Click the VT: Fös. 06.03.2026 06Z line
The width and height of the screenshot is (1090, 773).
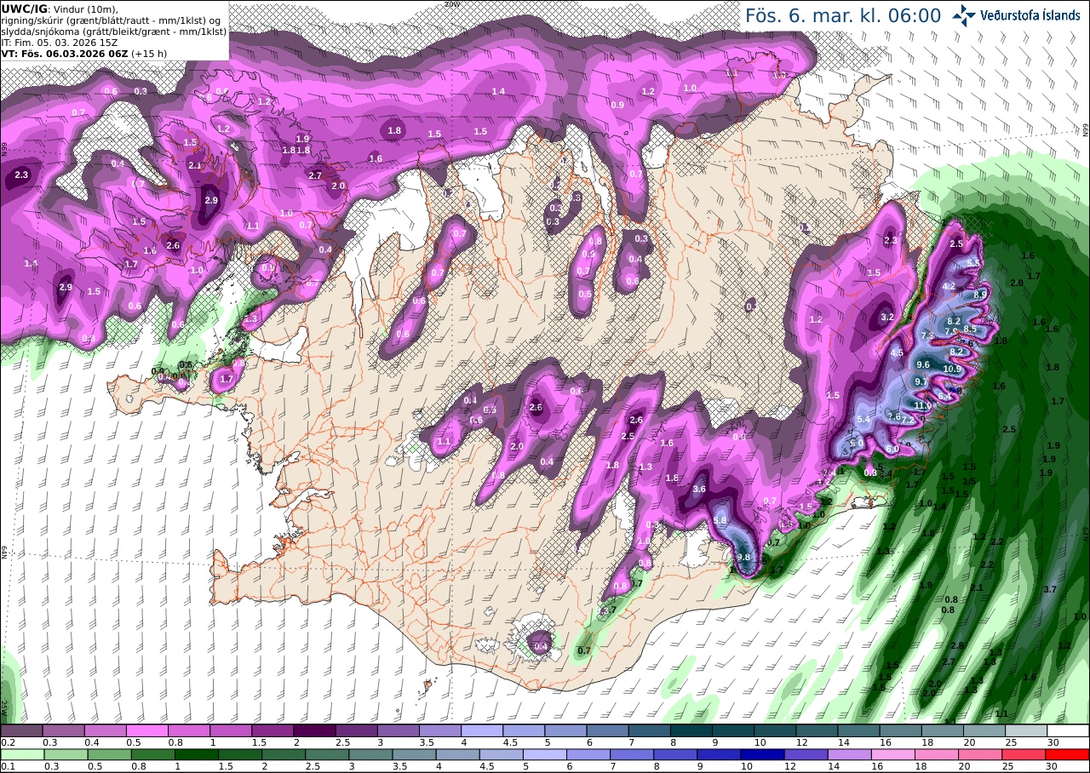83,53
